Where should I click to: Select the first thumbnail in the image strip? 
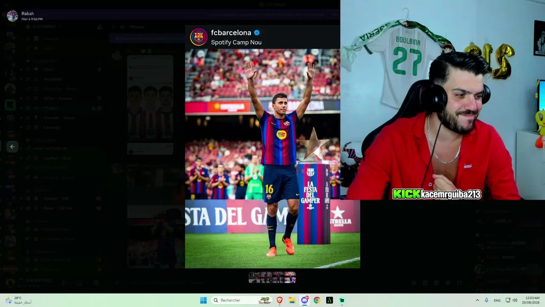254,278
